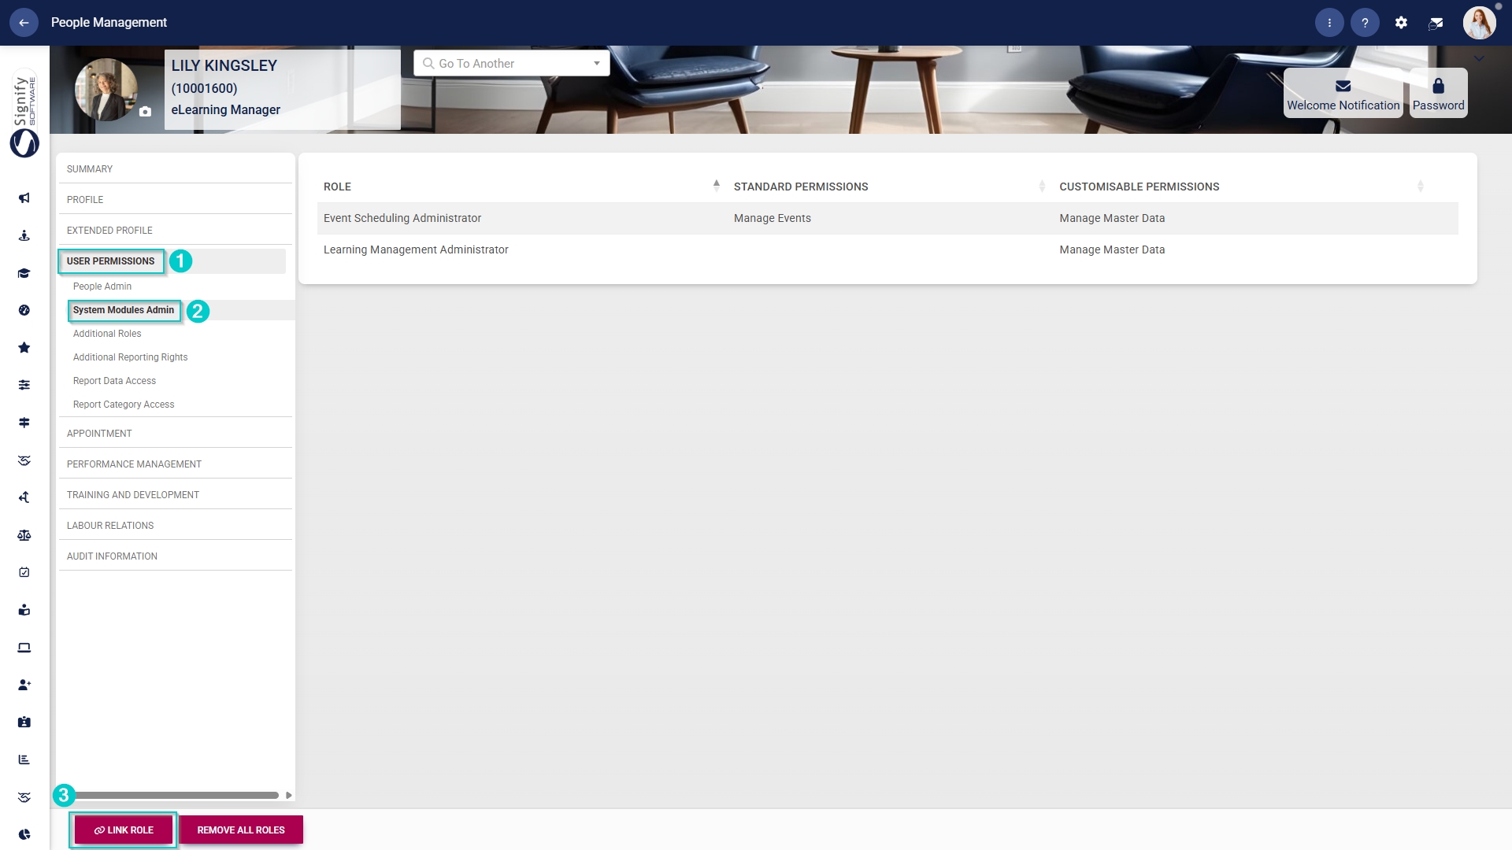Click Lily Kingsley's profile photo

coord(106,89)
